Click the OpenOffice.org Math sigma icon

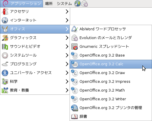tap(75, 90)
